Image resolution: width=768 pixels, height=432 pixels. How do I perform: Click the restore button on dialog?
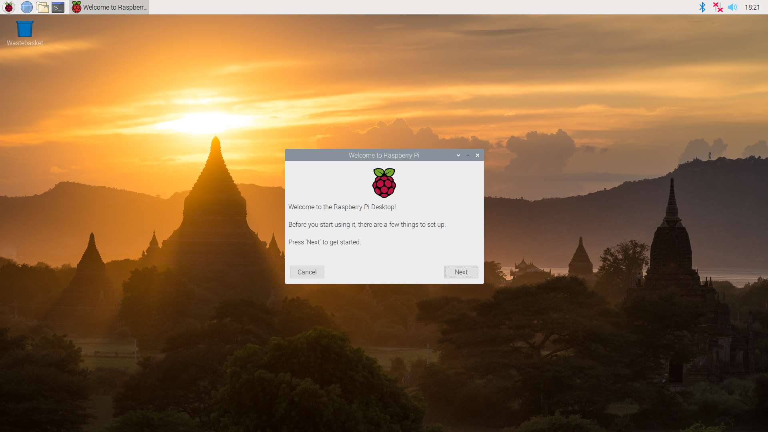tap(468, 154)
